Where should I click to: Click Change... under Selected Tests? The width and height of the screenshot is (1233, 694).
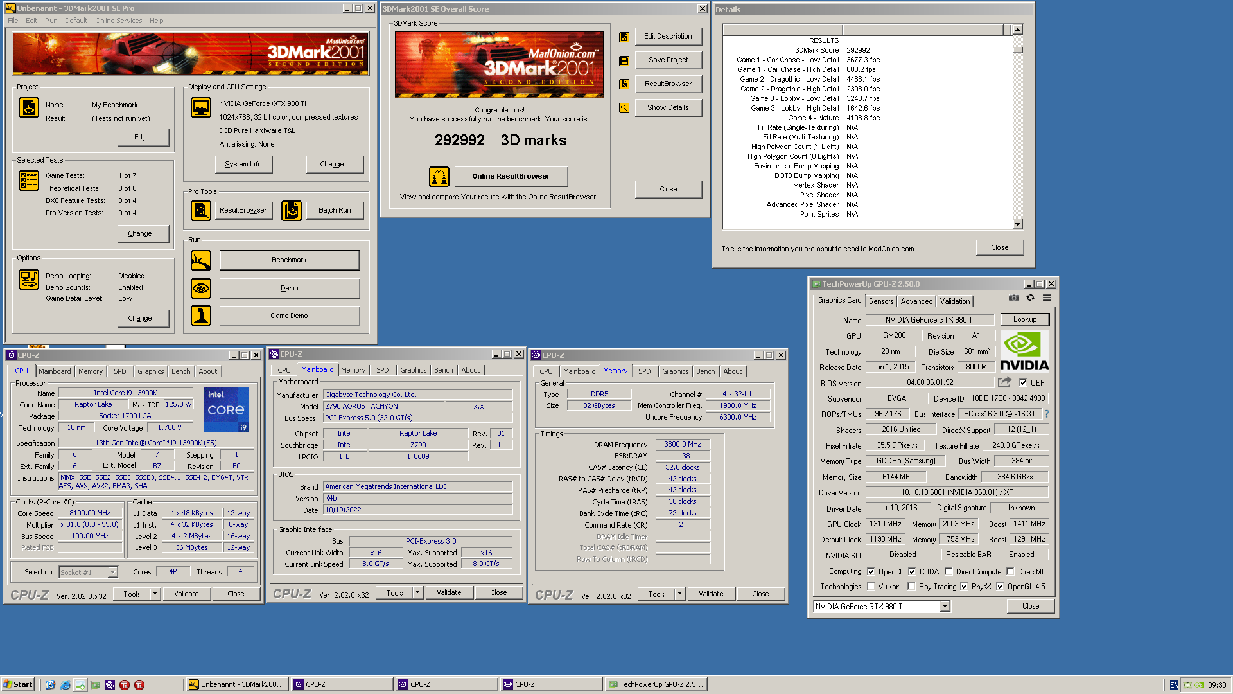click(143, 234)
